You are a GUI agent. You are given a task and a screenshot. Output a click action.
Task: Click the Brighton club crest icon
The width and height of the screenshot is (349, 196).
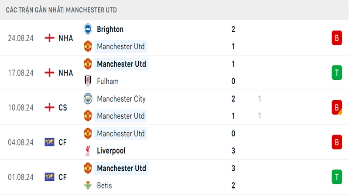click(88, 29)
